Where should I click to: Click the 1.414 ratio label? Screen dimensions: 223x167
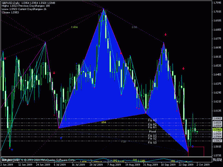tap(74, 27)
